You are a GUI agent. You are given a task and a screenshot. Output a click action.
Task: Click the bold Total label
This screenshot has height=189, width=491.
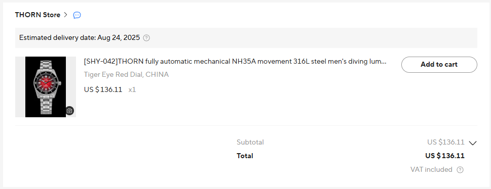pyautogui.click(x=245, y=156)
